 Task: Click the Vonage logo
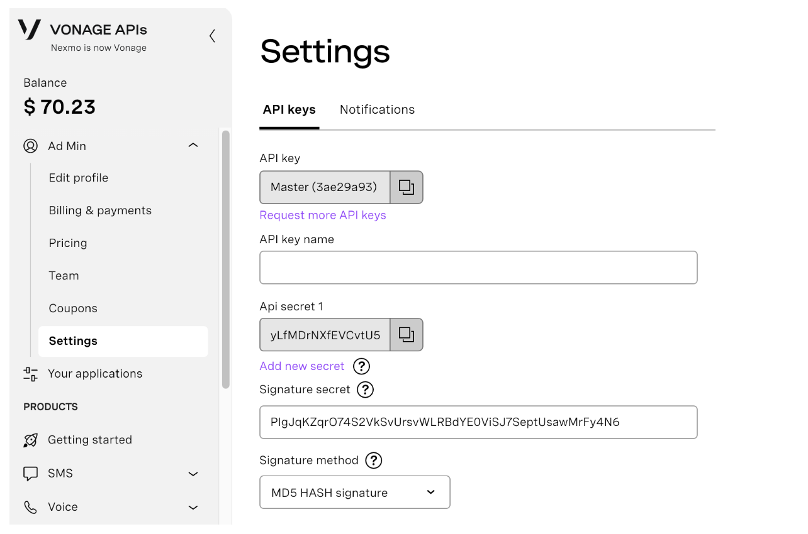[30, 30]
